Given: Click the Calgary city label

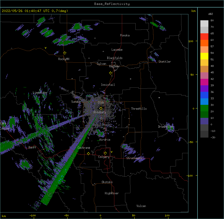Looking at the screenshot, I should pyautogui.click(x=104, y=157).
